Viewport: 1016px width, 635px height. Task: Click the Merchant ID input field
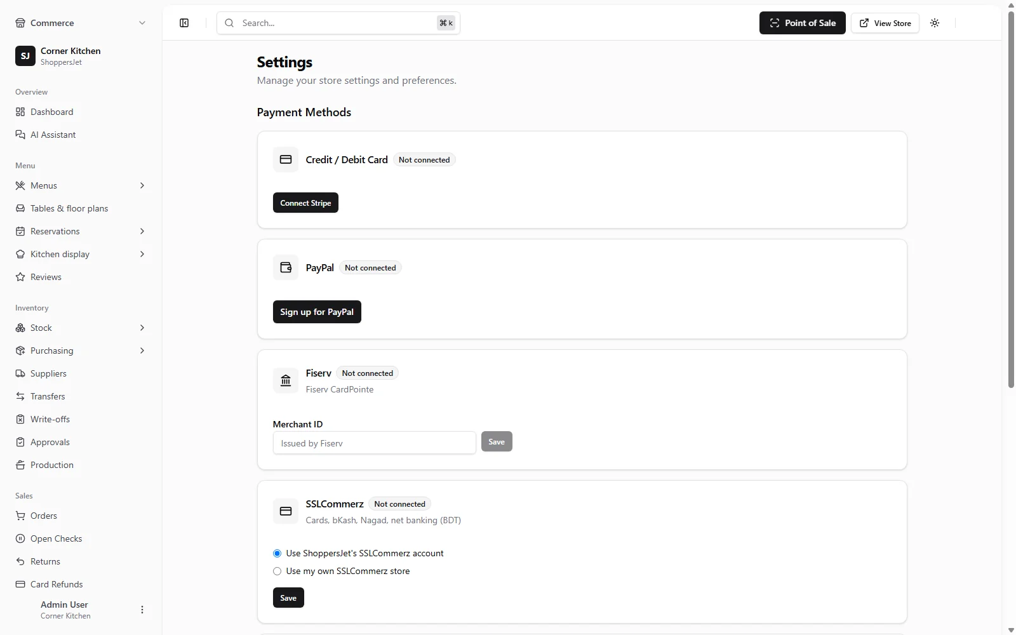pos(374,443)
